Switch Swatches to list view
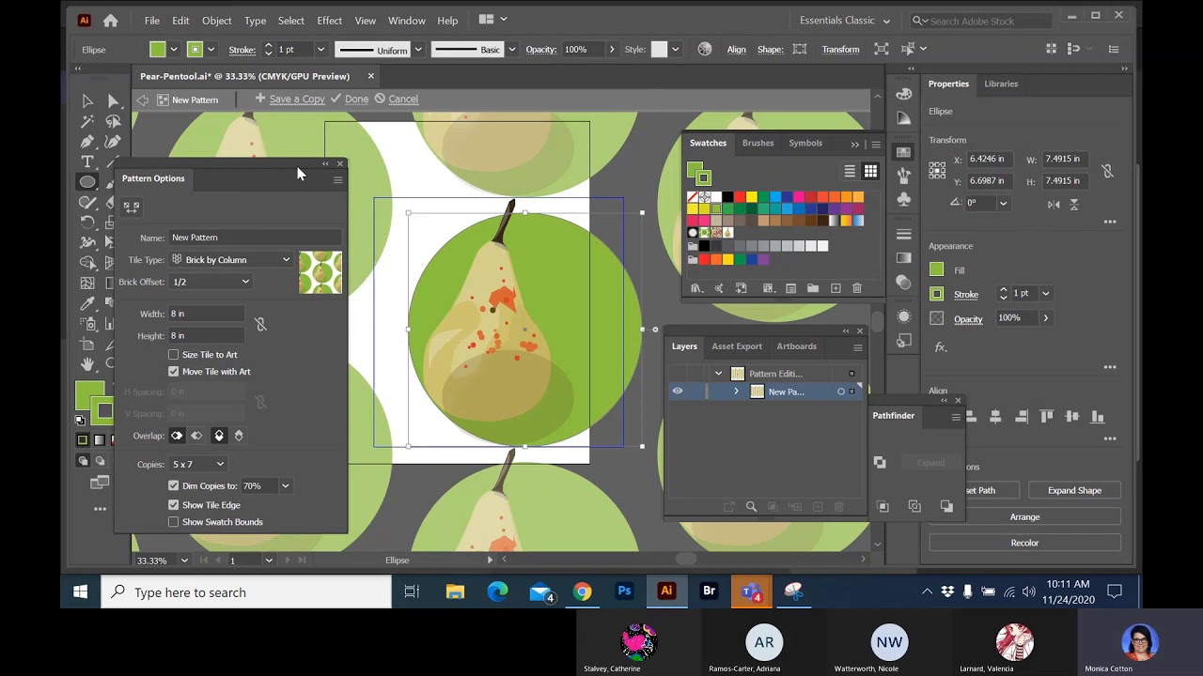The height and width of the screenshot is (676, 1203). click(x=850, y=171)
